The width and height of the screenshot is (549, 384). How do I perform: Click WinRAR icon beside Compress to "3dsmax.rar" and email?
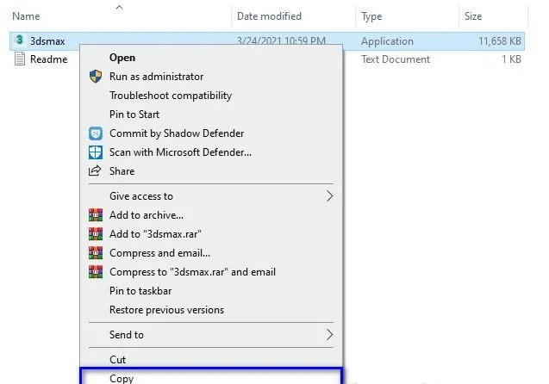point(96,272)
